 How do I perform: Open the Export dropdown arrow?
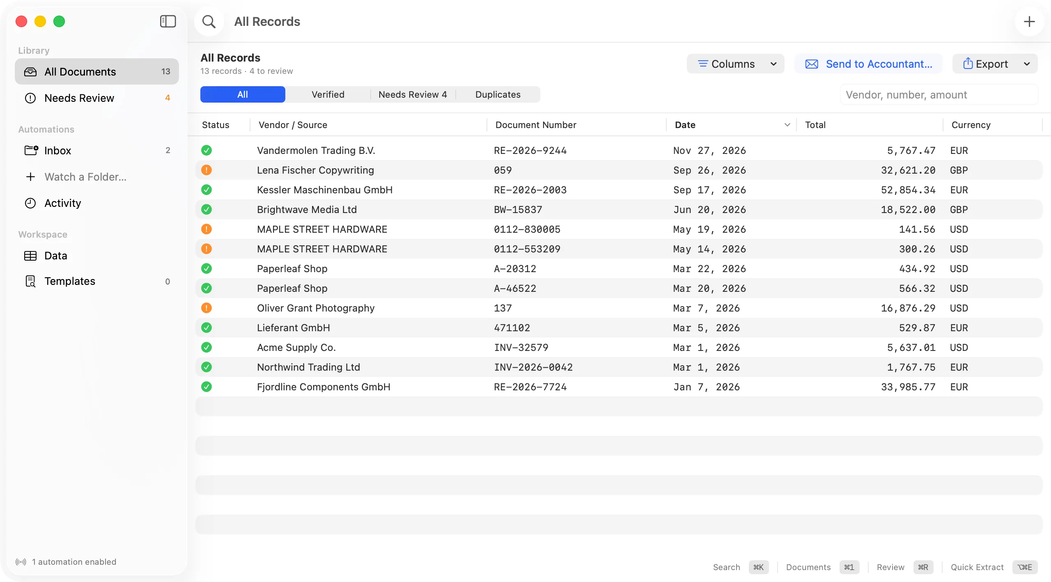tap(1027, 64)
